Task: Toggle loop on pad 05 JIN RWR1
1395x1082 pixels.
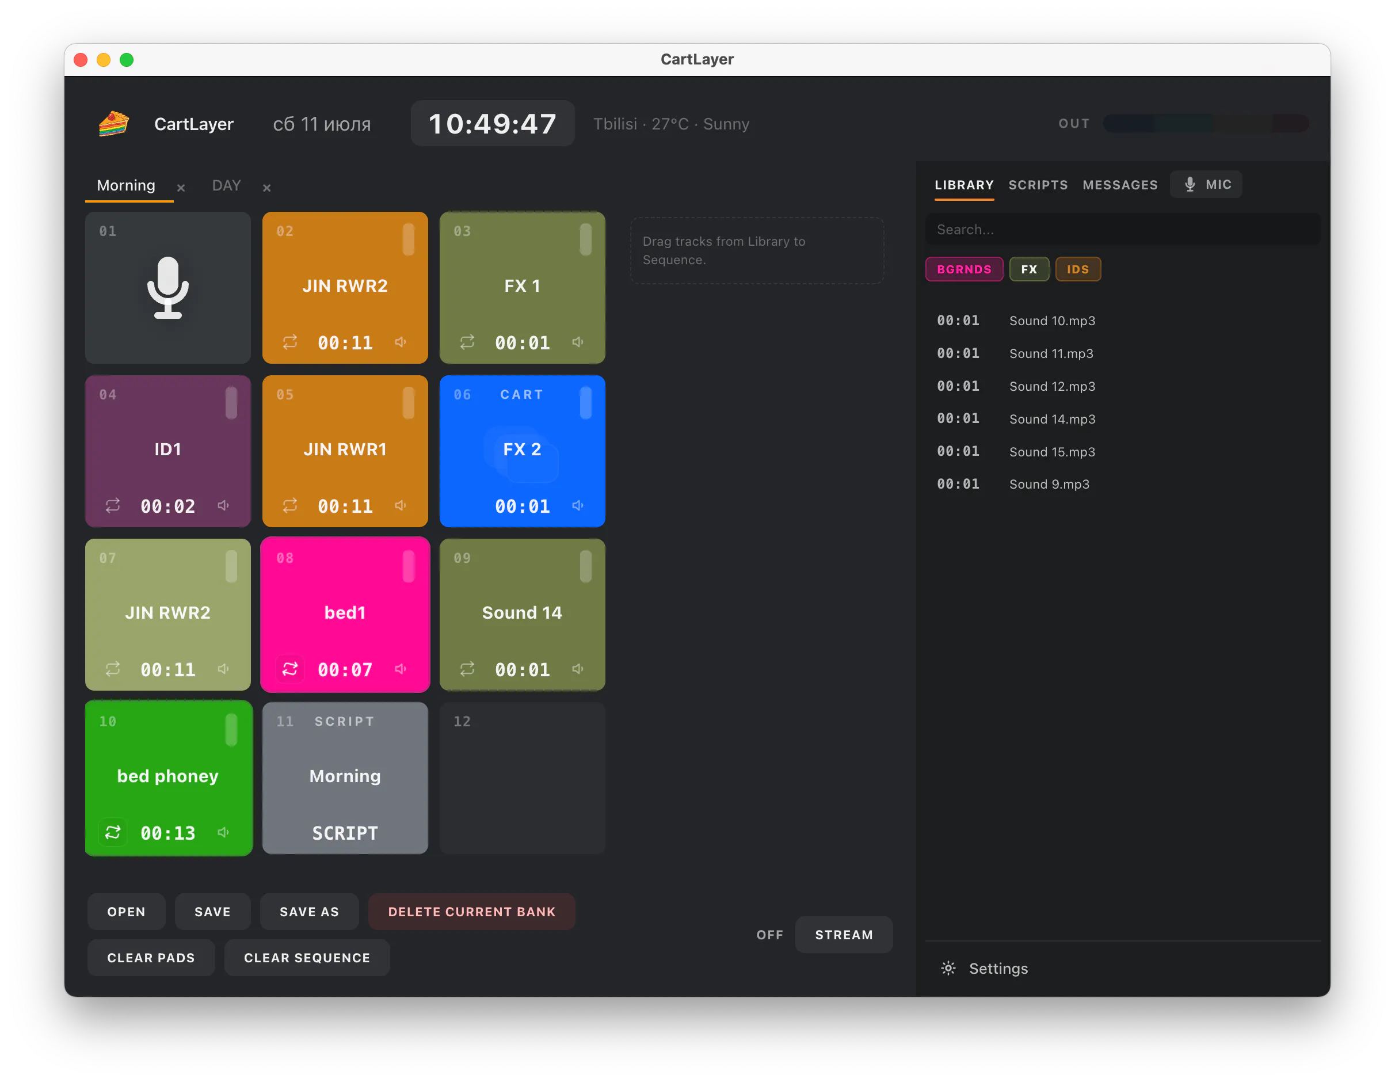Action: pos(290,506)
